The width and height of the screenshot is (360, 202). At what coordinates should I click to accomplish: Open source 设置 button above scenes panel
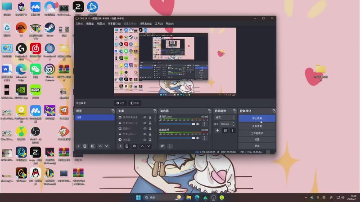point(121,103)
